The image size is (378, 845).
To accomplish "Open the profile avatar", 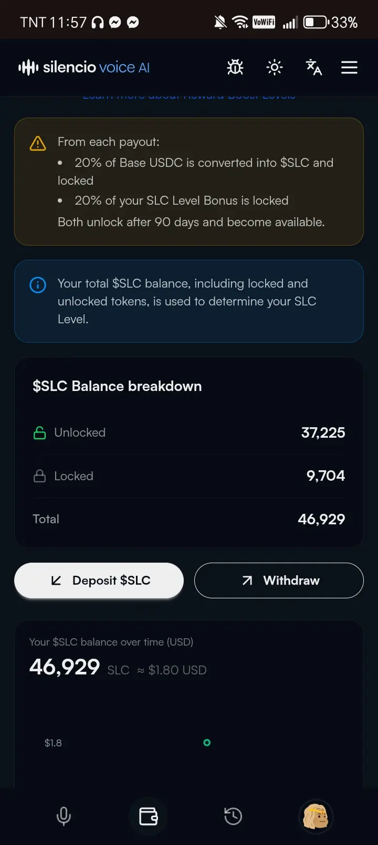I will click(316, 816).
